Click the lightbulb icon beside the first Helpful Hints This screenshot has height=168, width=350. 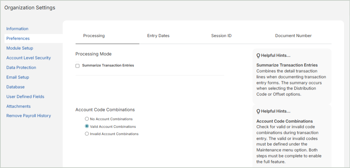point(258,56)
